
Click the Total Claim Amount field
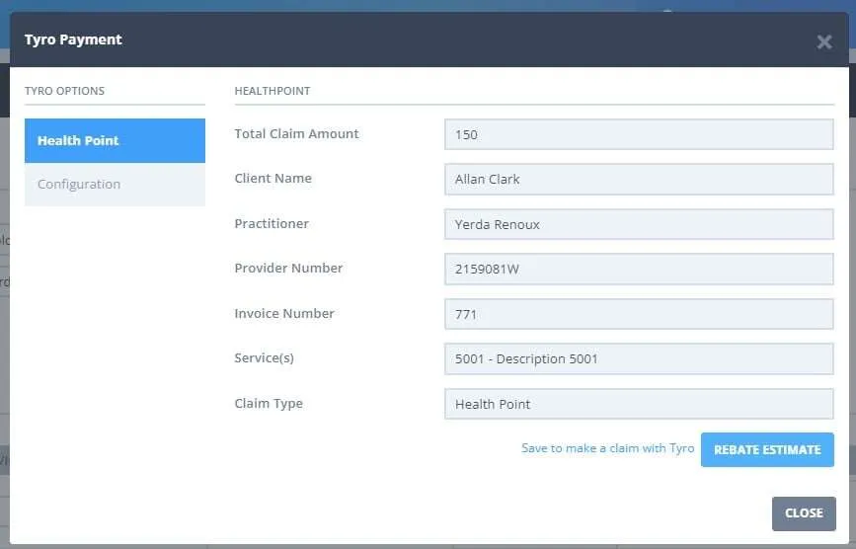tap(639, 134)
